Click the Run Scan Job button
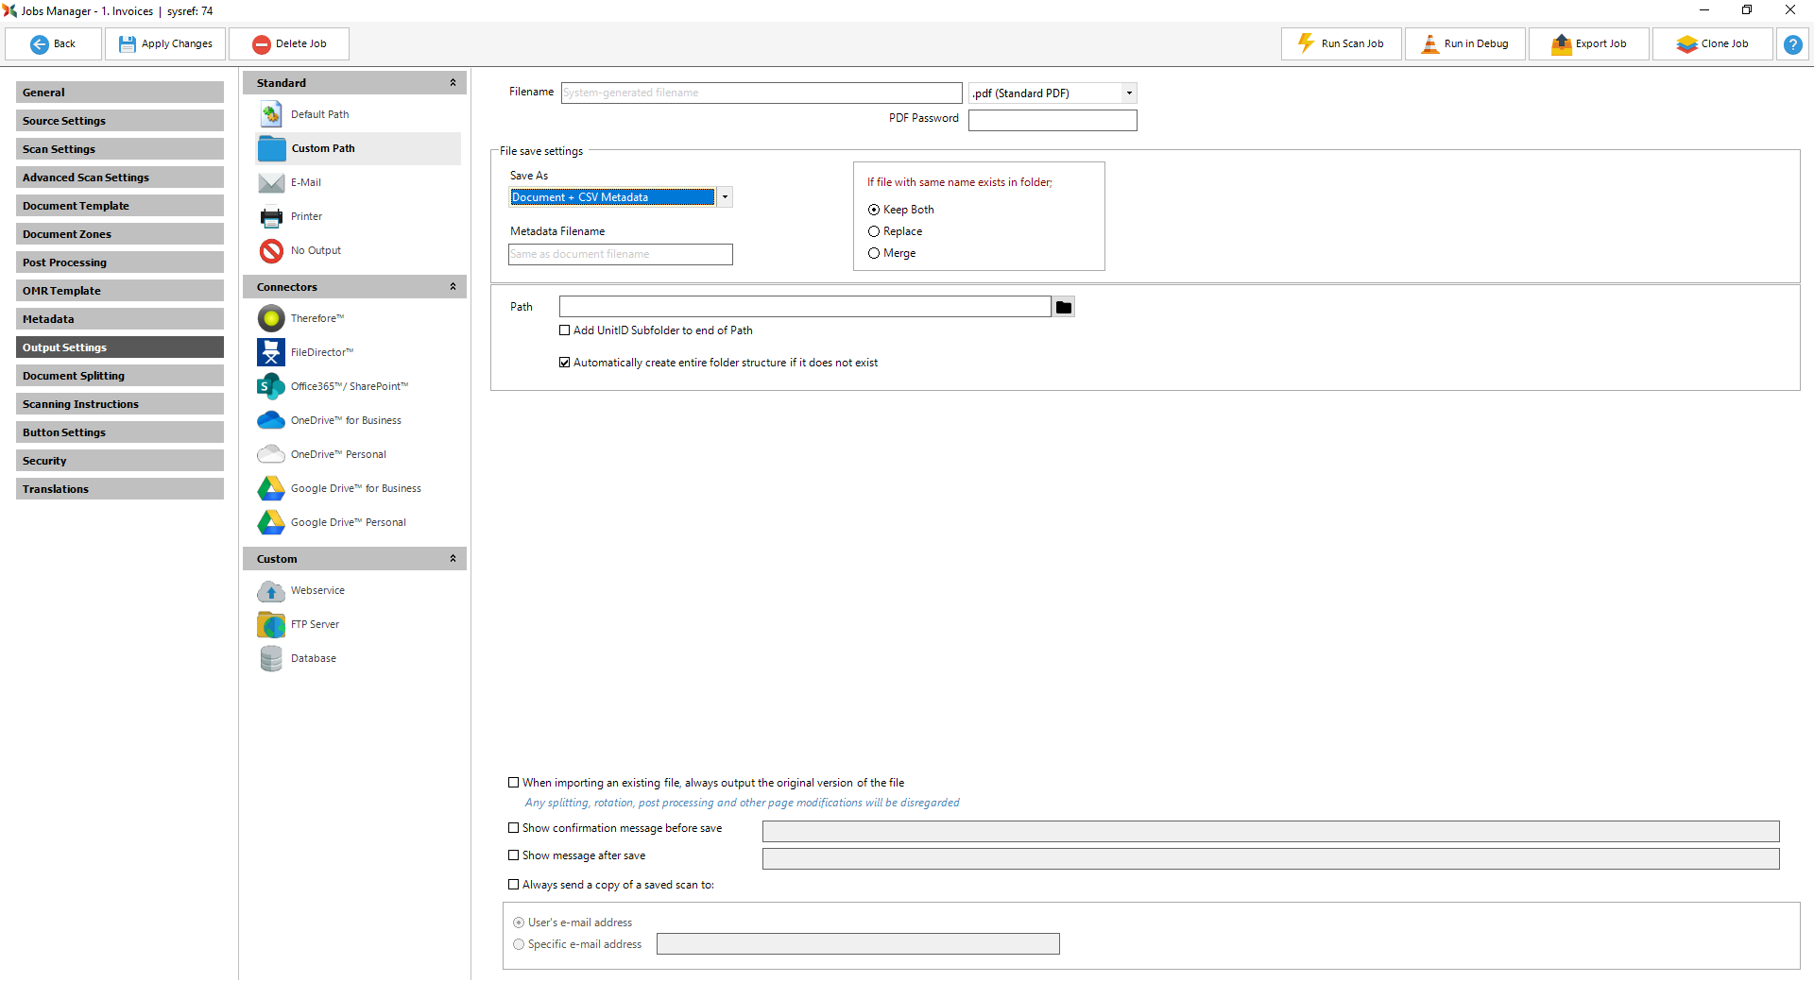1814x982 pixels. tap(1341, 44)
